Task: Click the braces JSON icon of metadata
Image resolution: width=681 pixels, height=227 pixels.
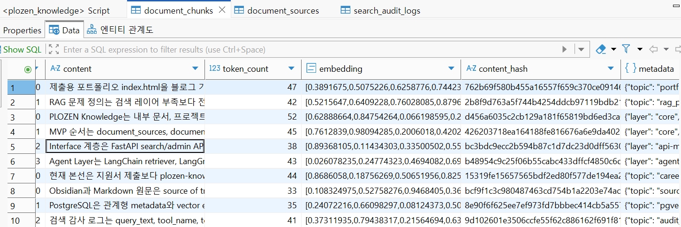Action: pyautogui.click(x=630, y=69)
